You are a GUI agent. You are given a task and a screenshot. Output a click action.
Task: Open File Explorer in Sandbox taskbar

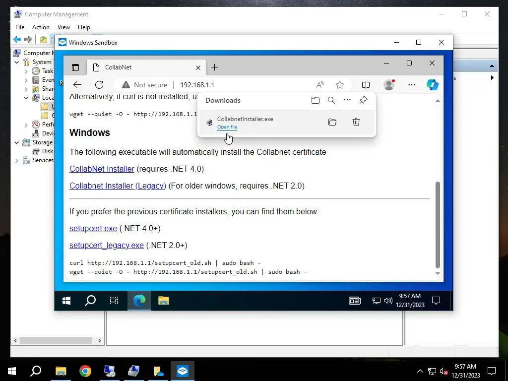(163, 301)
